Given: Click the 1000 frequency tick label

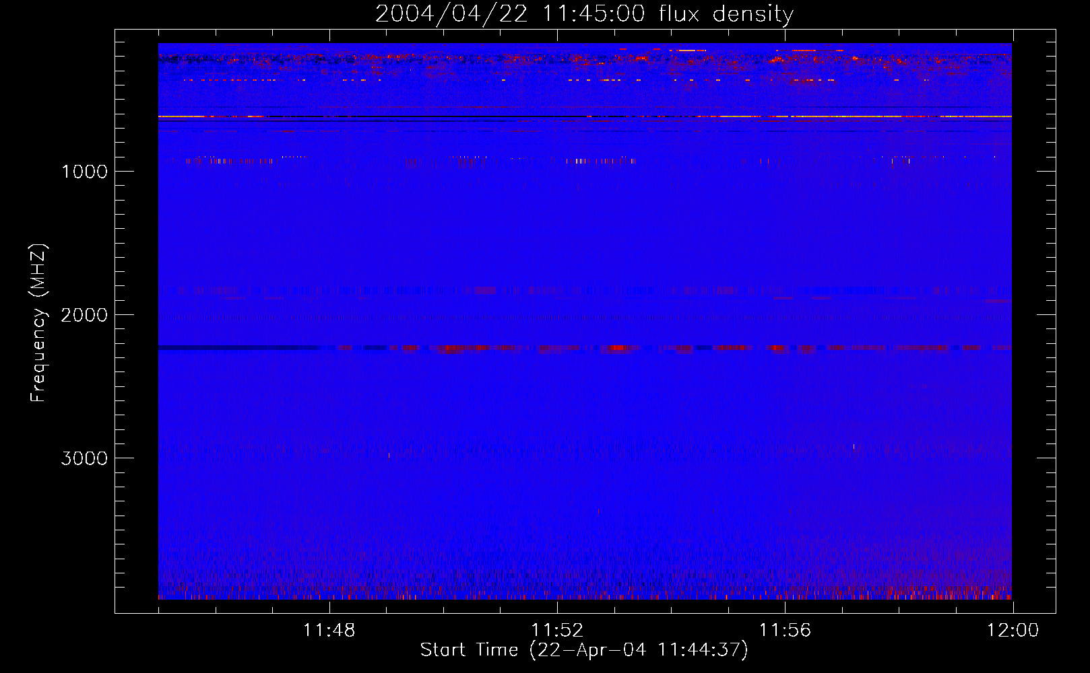Looking at the screenshot, I should pyautogui.click(x=84, y=172).
